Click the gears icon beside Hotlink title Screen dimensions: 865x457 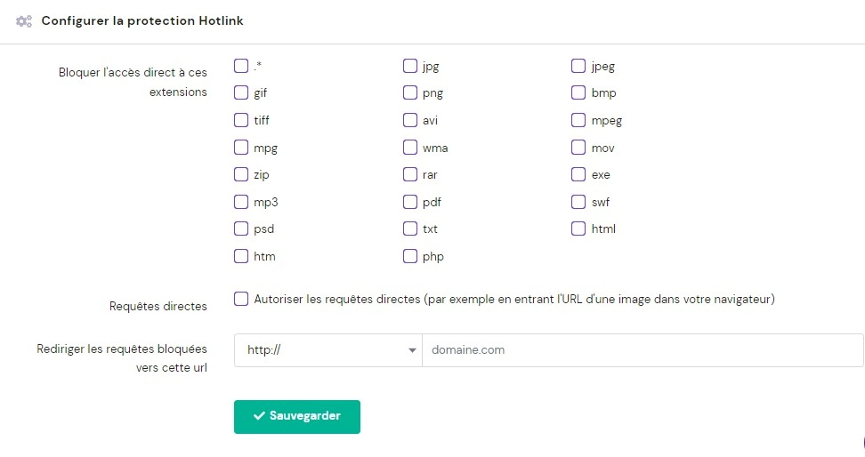(x=24, y=20)
